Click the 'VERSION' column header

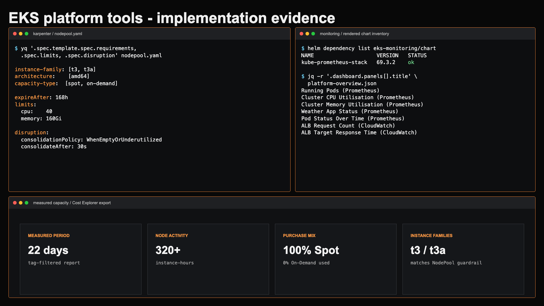point(387,55)
